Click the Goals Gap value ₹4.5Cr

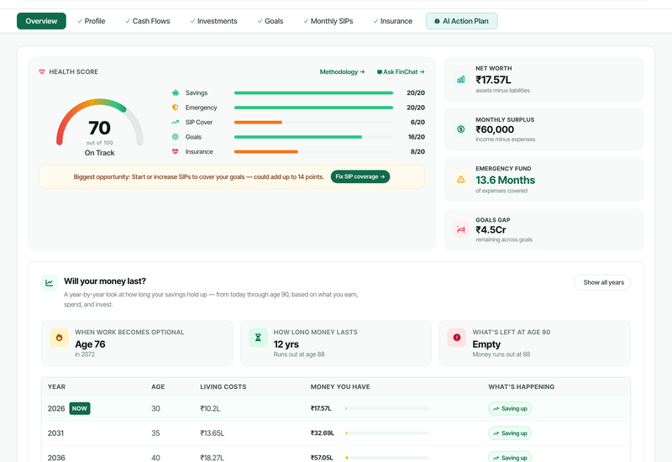[x=491, y=229]
